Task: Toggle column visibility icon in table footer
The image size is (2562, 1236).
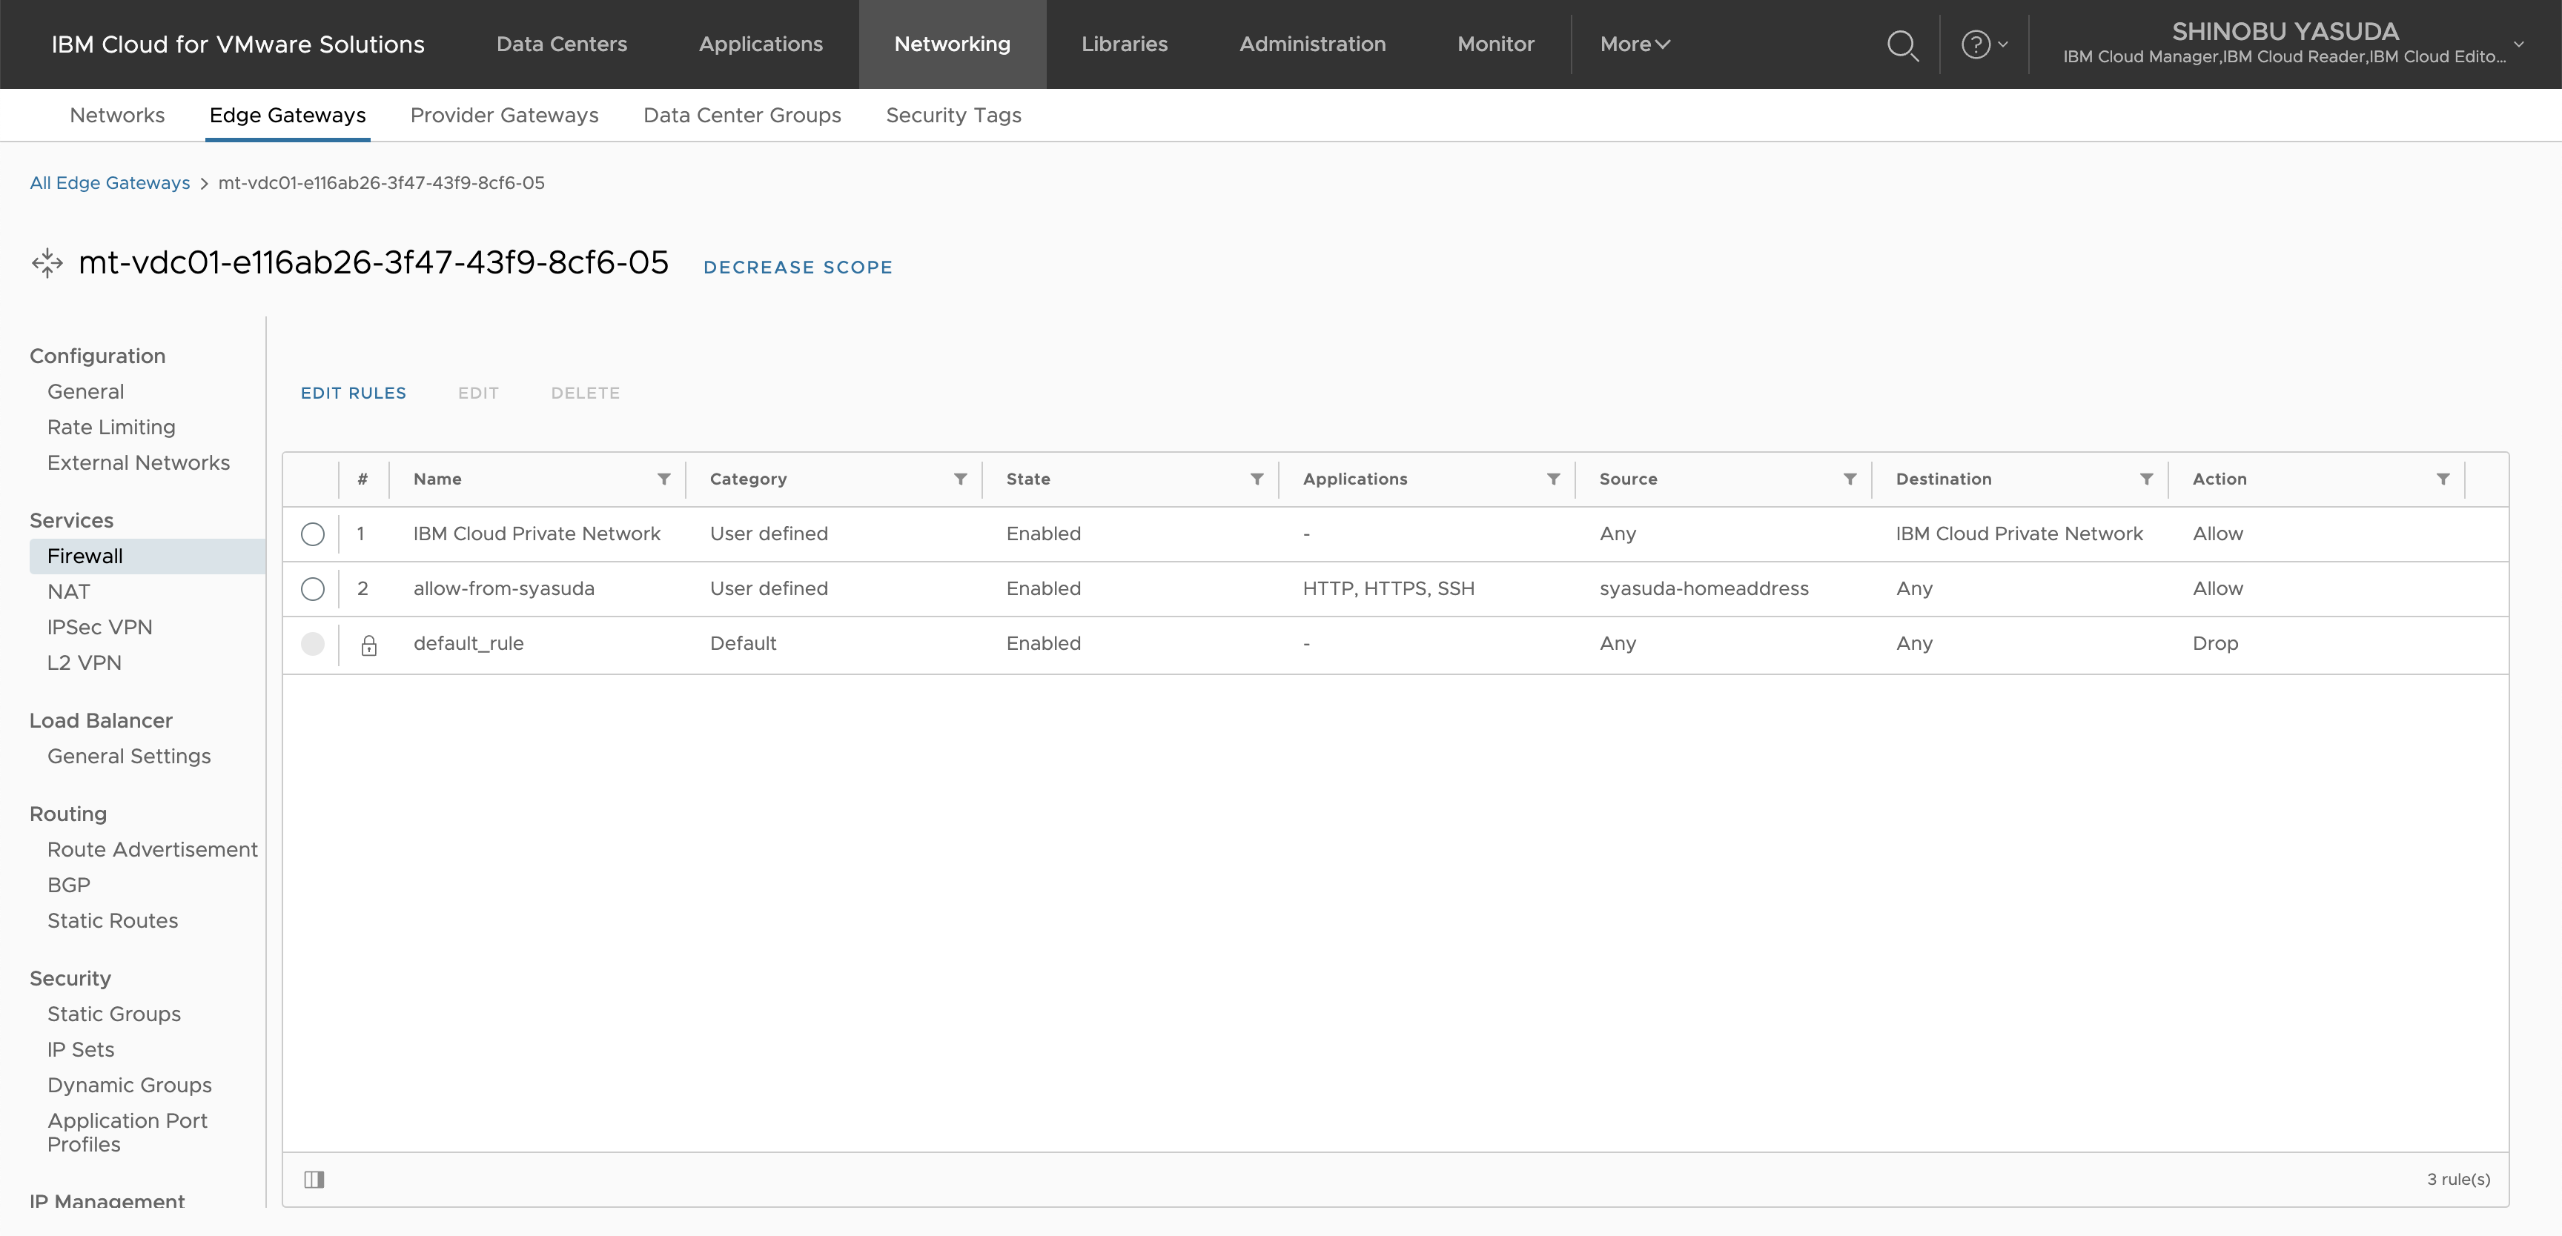Action: [x=314, y=1180]
